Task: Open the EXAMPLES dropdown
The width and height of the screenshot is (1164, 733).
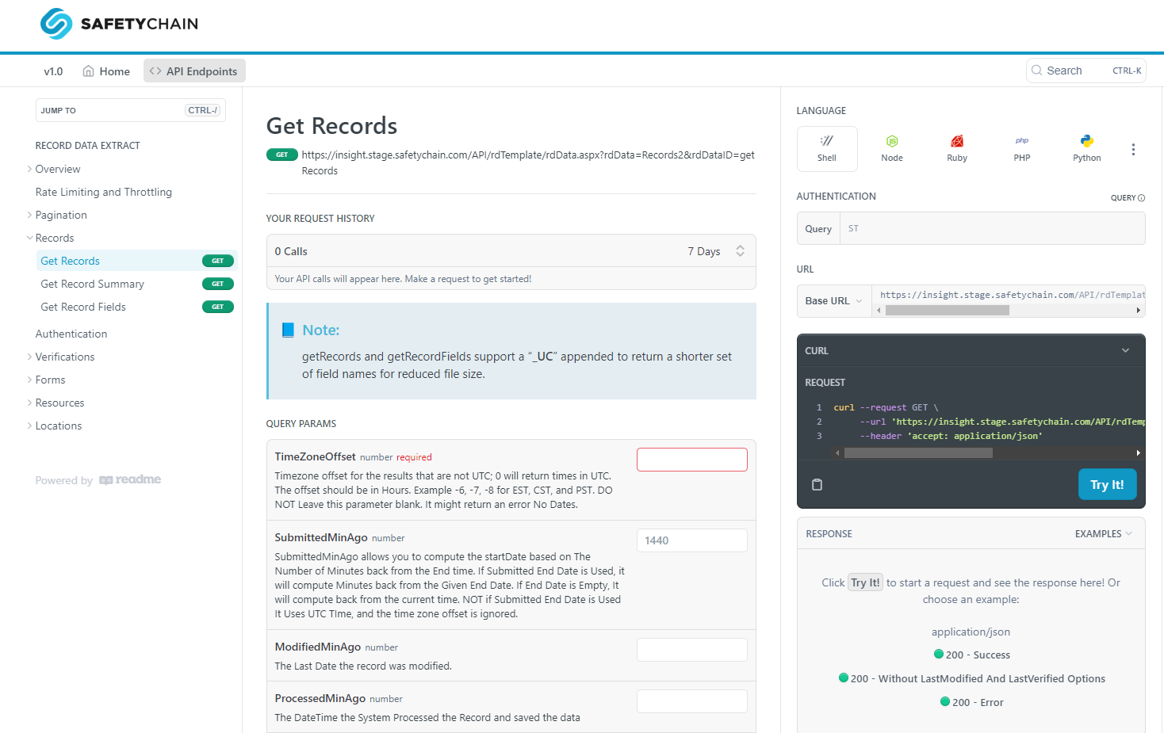Action: pyautogui.click(x=1104, y=534)
